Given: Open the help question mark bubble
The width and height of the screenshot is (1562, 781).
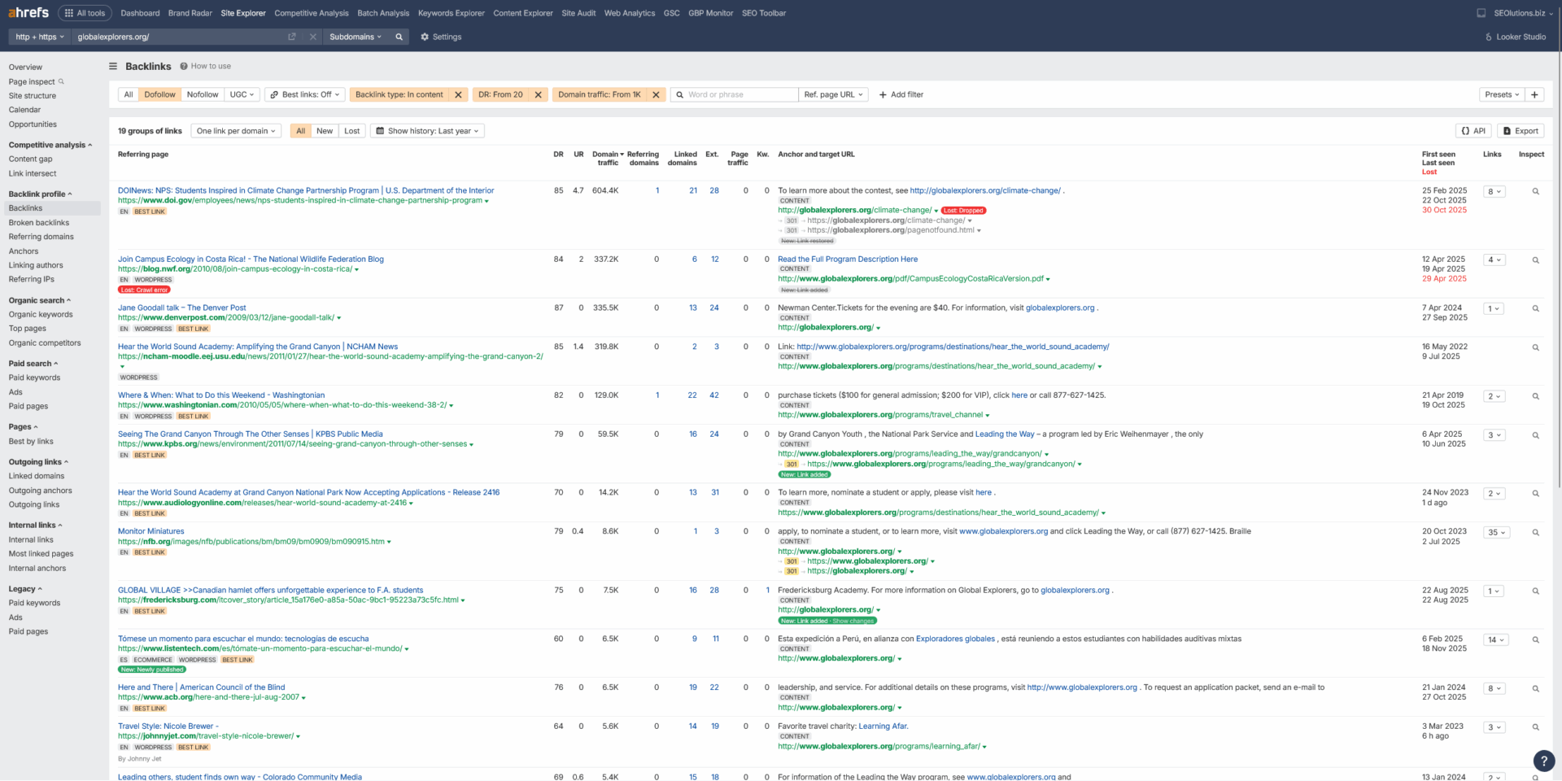Looking at the screenshot, I should click(1543, 761).
